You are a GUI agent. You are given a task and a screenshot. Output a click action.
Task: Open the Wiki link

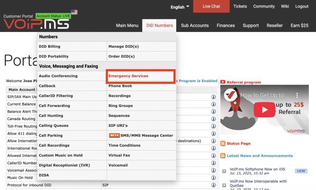pyautogui.click(x=285, y=6)
